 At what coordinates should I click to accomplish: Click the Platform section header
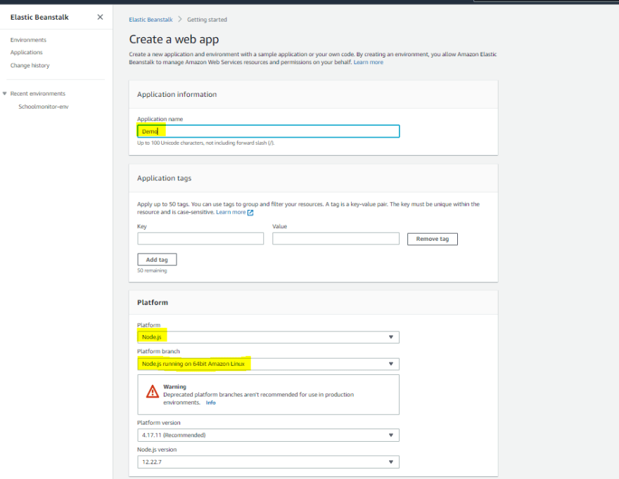coord(153,303)
